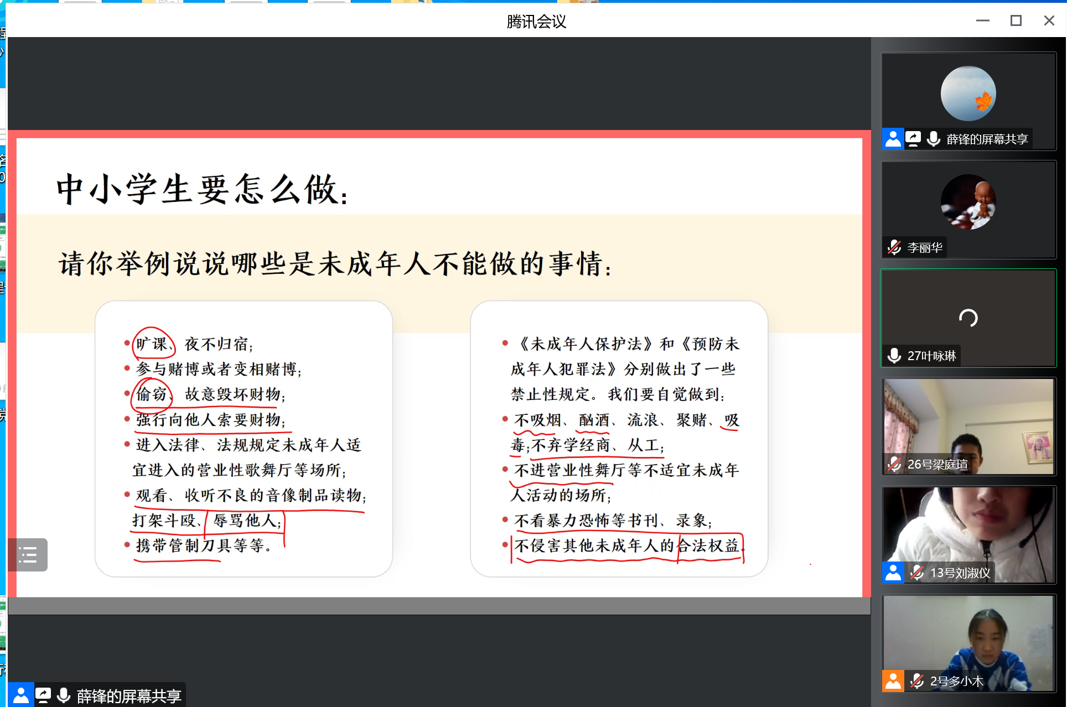1067x707 pixels.
Task: Click muted mic icon beside 26号梁庭瑄
Action: [894, 464]
